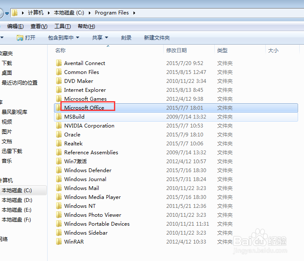Open the 图片 library

7,132
